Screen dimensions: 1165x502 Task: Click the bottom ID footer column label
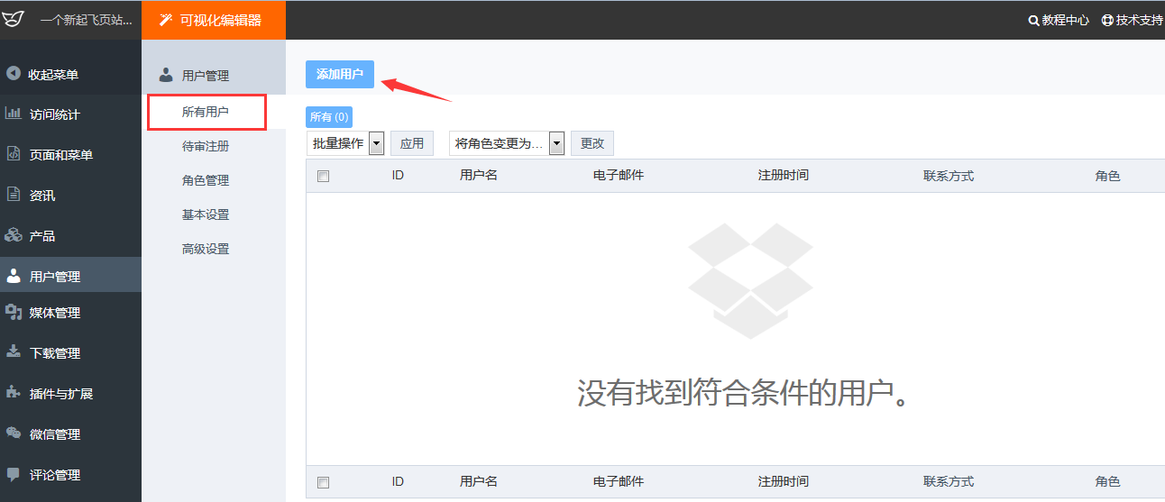click(x=398, y=481)
